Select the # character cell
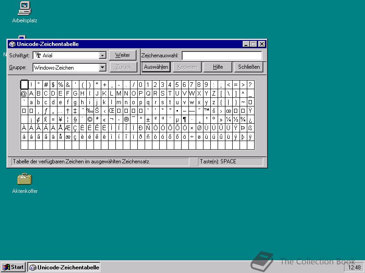The width and height of the screenshot is (365, 273). click(46, 85)
